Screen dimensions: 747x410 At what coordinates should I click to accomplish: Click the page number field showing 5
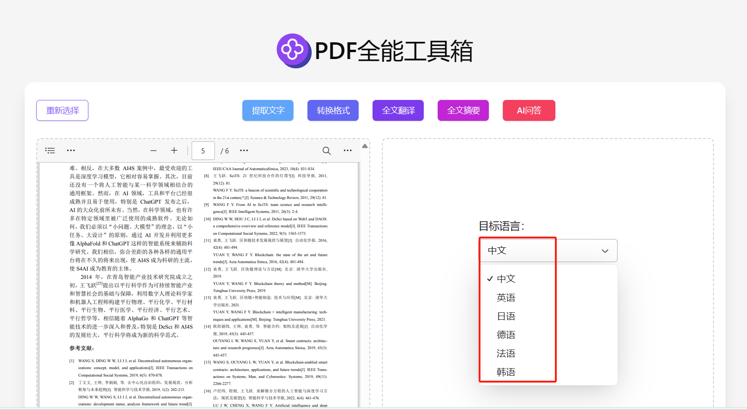(203, 151)
